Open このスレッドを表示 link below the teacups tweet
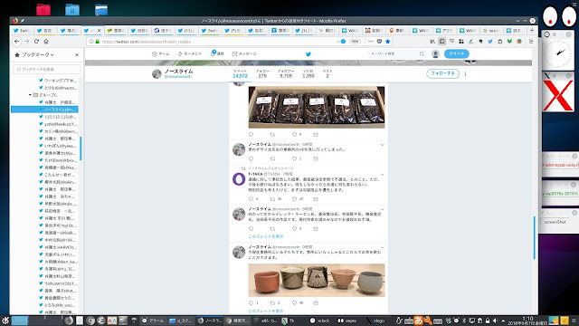Screen dimensions: 579x326 point(266,311)
